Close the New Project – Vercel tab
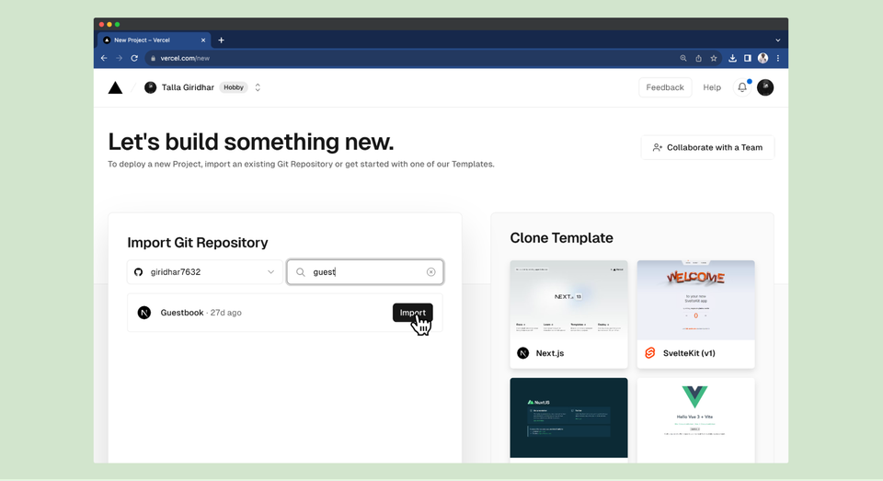Image resolution: width=883 pixels, height=481 pixels. (x=203, y=40)
